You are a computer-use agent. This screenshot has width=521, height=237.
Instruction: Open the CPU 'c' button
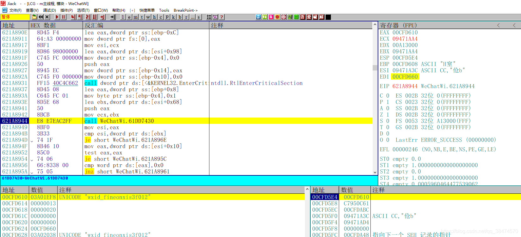click(161, 17)
